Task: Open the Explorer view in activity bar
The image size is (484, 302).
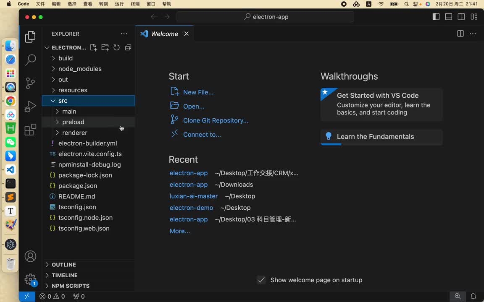Action: pyautogui.click(x=30, y=36)
